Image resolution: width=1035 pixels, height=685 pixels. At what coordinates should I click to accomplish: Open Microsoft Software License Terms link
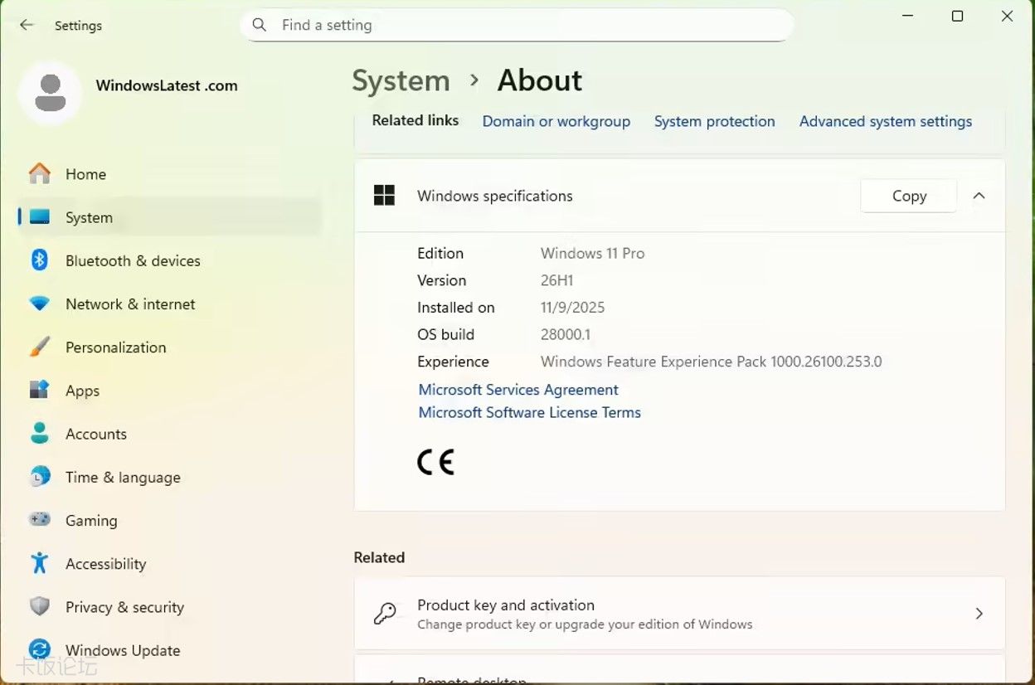pyautogui.click(x=529, y=412)
